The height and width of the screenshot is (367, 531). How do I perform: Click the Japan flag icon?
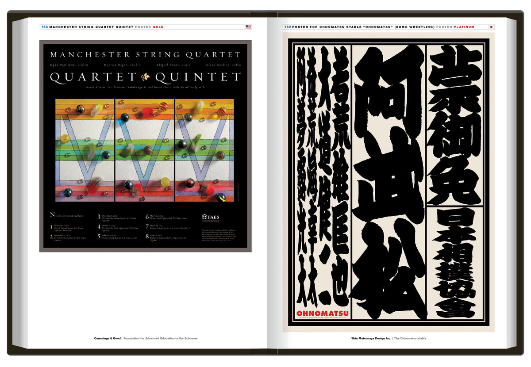[x=491, y=27]
